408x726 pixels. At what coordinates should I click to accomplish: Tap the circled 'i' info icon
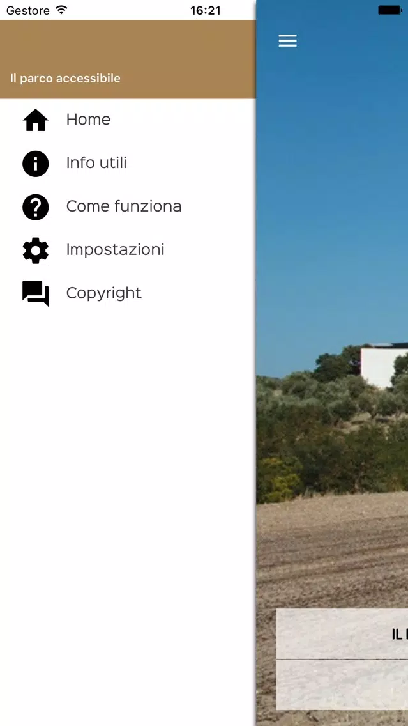[36, 164]
